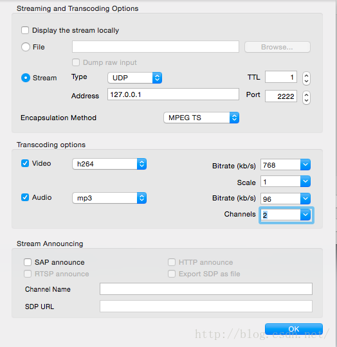Open the h264 video codec dropdown
Screen dimensions: 337x347
(x=109, y=164)
